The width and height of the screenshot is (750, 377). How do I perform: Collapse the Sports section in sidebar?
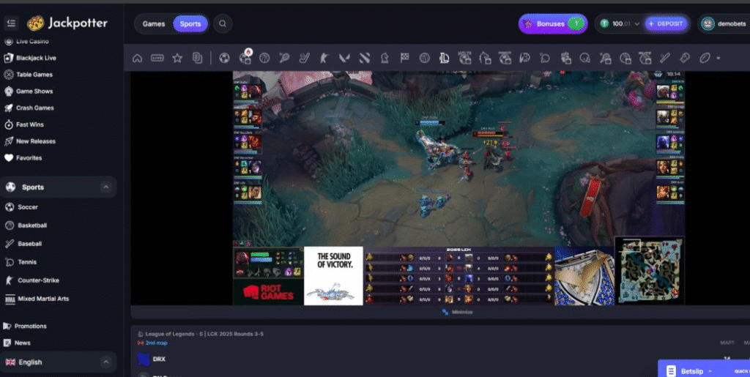point(105,187)
